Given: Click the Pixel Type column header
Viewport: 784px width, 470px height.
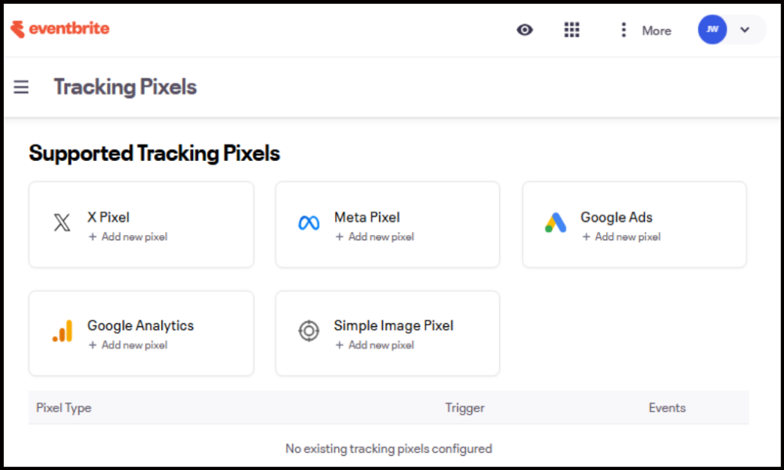Looking at the screenshot, I should click(64, 408).
